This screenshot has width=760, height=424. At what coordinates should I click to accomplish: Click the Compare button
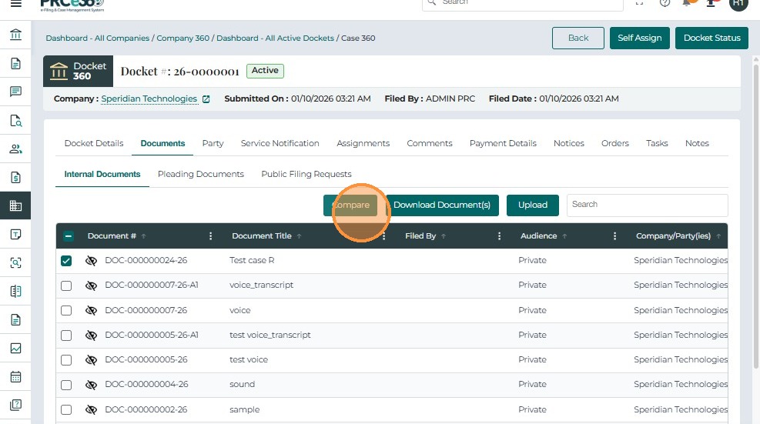click(350, 205)
